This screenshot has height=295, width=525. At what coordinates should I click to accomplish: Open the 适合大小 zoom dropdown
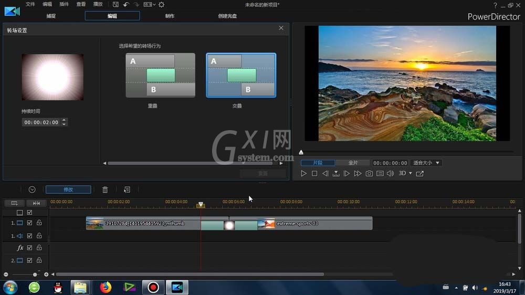pos(426,163)
